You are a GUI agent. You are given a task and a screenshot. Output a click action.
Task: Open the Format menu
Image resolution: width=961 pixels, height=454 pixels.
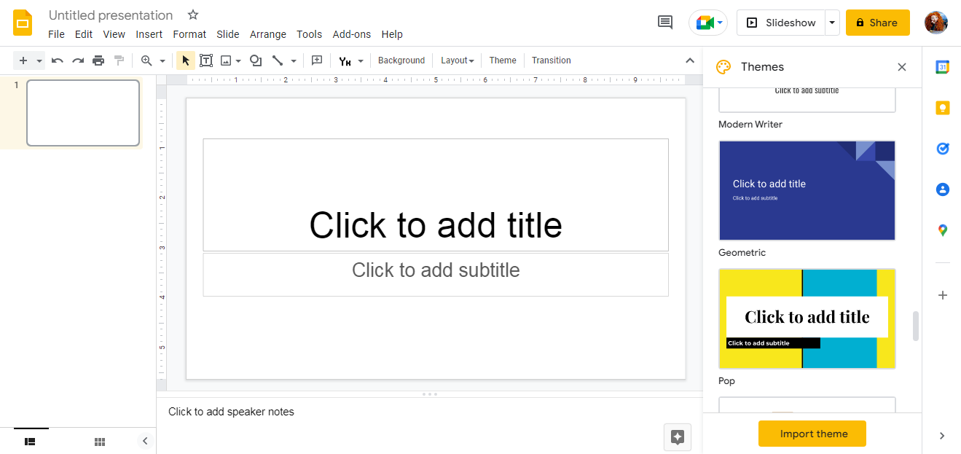pos(189,34)
